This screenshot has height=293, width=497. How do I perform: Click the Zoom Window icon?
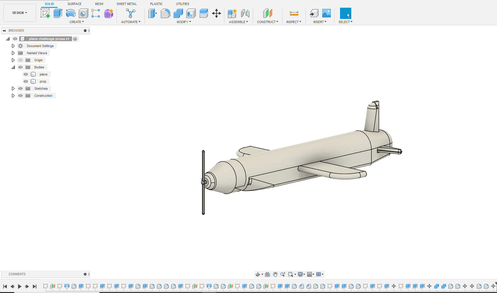tap(291, 274)
